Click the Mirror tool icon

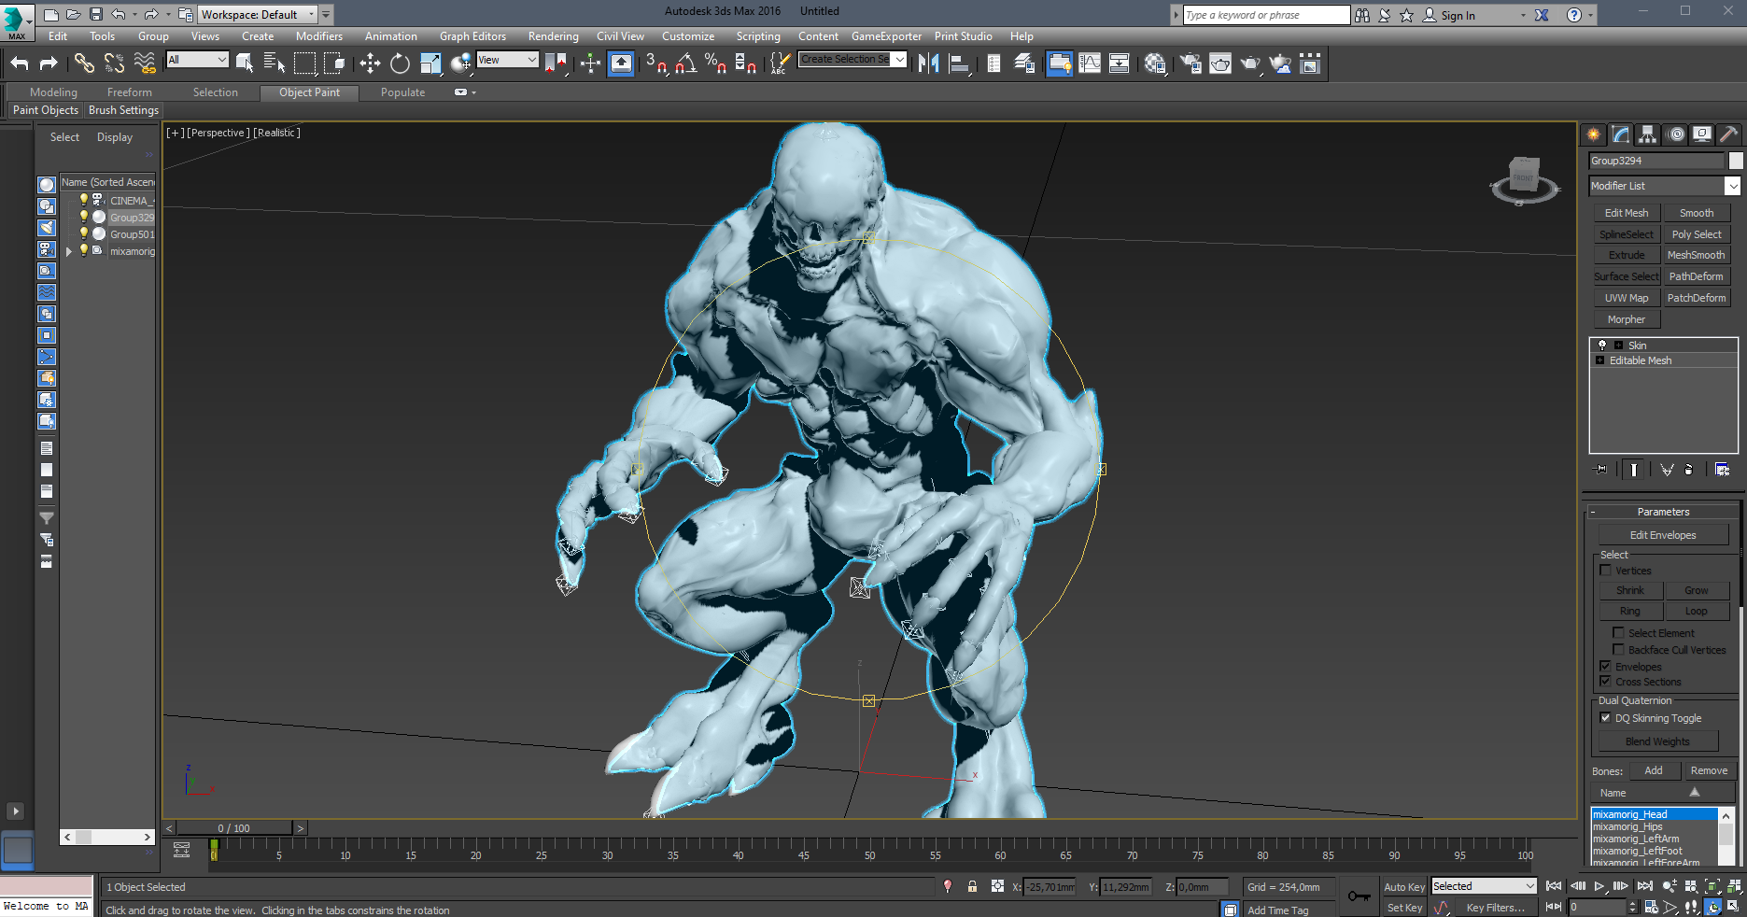click(x=928, y=63)
